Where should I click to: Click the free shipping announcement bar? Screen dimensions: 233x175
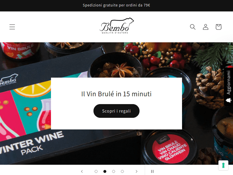[x=116, y=5]
